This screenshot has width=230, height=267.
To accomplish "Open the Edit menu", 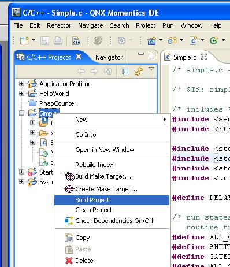I will click(x=35, y=25).
